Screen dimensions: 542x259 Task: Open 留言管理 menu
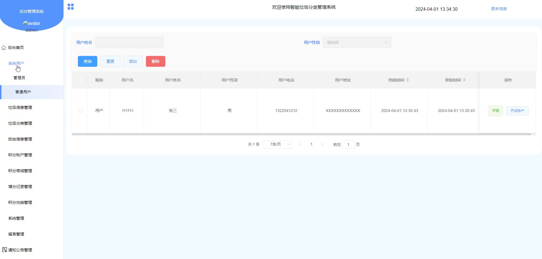tap(16, 234)
